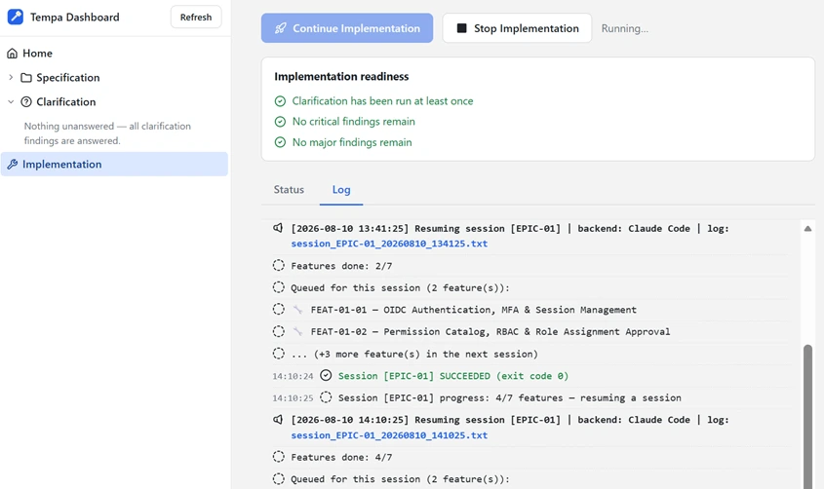The width and height of the screenshot is (824, 489).
Task: Select Implementation in the sidebar
Action: 114,165
